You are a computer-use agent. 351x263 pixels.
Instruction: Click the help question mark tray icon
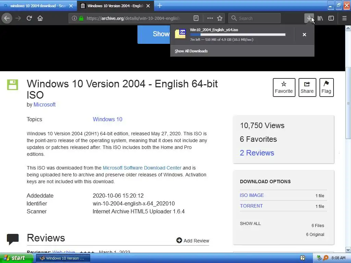tap(302, 258)
